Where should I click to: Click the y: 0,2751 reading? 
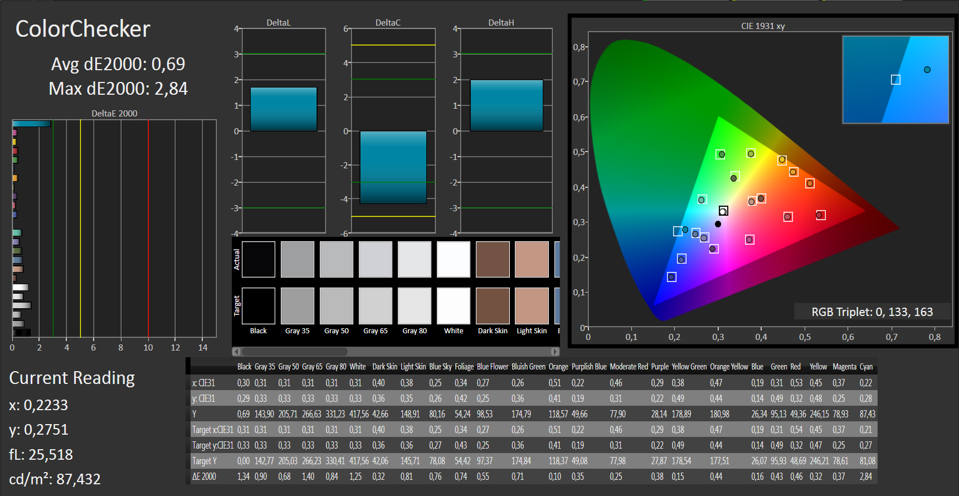click(x=38, y=430)
